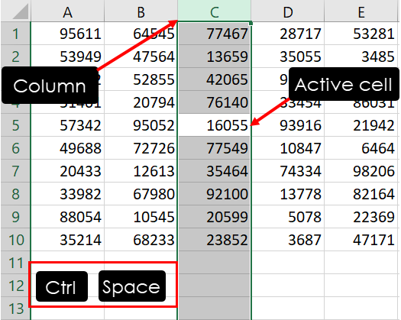Viewport: 401px width, 320px height.
Task: Select row 8 header
Action: (15, 194)
